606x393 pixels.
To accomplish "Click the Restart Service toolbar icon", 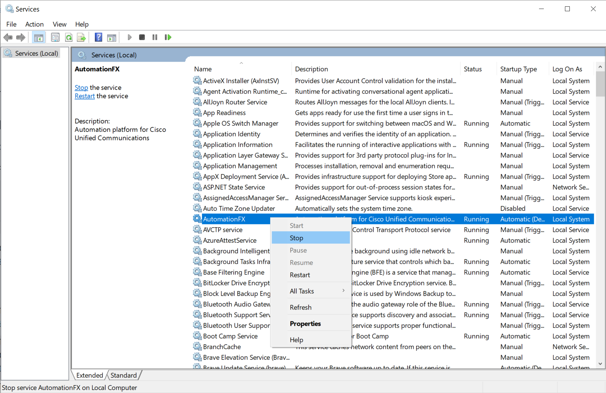I will pyautogui.click(x=168, y=37).
